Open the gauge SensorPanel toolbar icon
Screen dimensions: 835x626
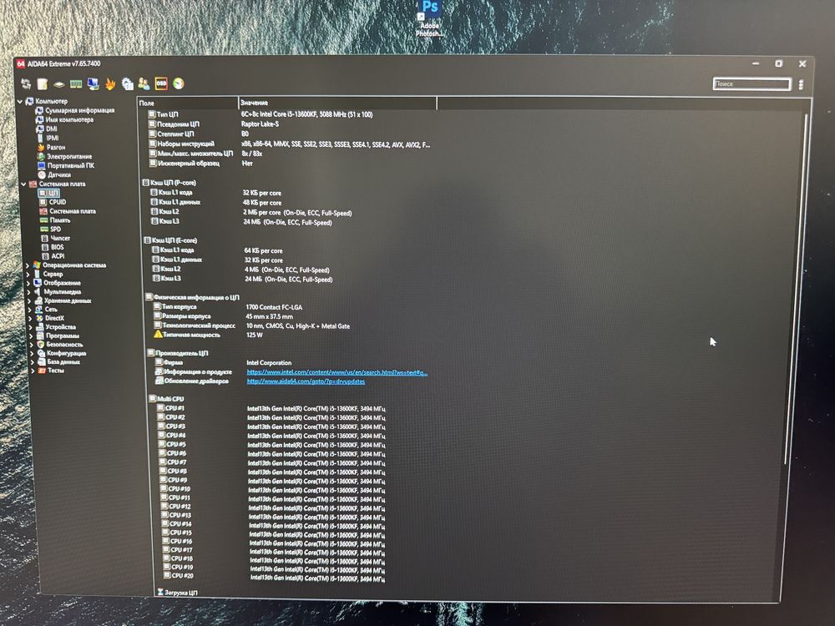point(179,83)
